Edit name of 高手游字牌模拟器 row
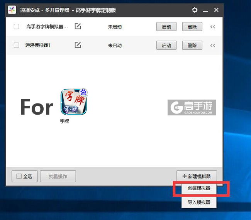This screenshot has width=251, height=220. [78, 27]
